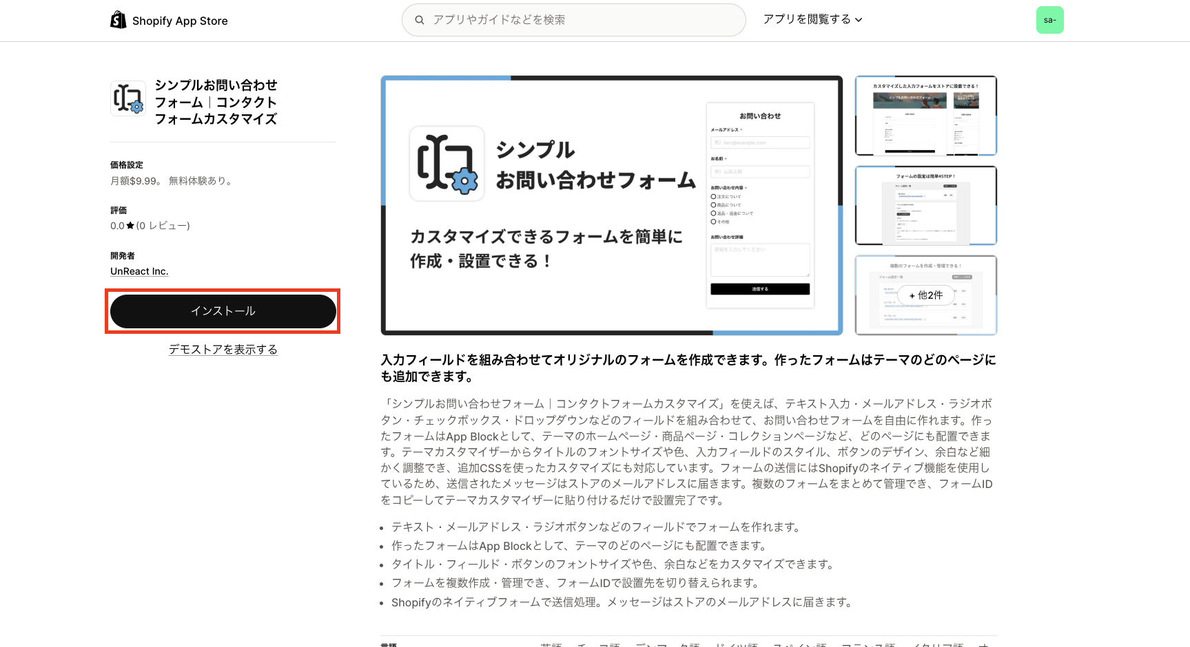Viewport: 1190px width, 647px height.
Task: Click the インストール button
Action: [x=223, y=311]
